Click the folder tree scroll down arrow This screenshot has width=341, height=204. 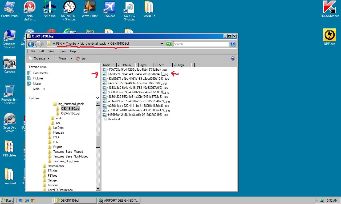pos(98,189)
